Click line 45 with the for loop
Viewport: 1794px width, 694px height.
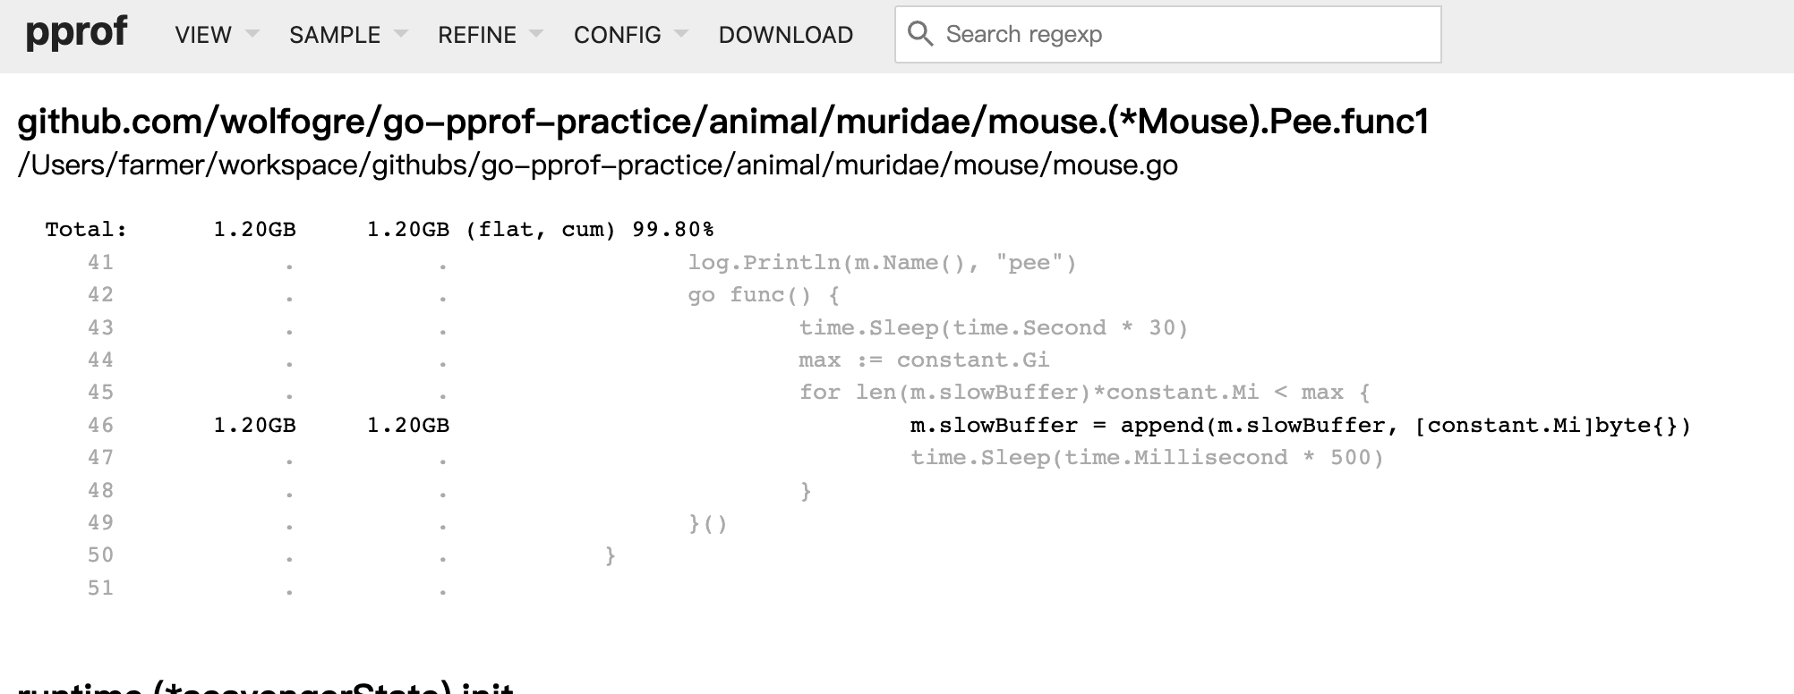[1083, 393]
